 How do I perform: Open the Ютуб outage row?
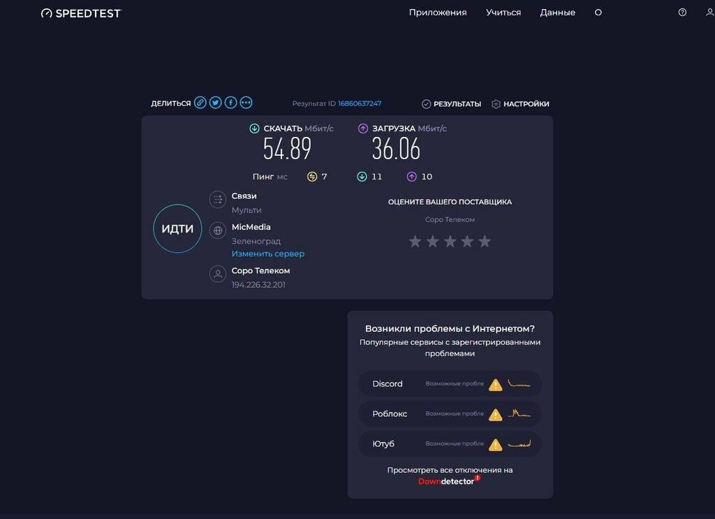(x=450, y=444)
